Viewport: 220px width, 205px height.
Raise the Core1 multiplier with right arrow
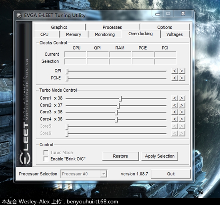(182, 98)
